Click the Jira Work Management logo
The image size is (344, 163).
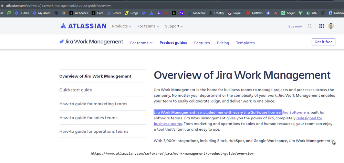point(92,42)
